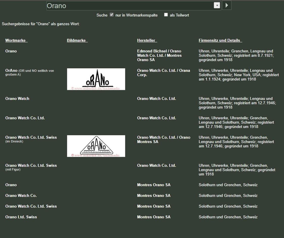
Task: Click the Hersteller column header
Action: (147, 40)
